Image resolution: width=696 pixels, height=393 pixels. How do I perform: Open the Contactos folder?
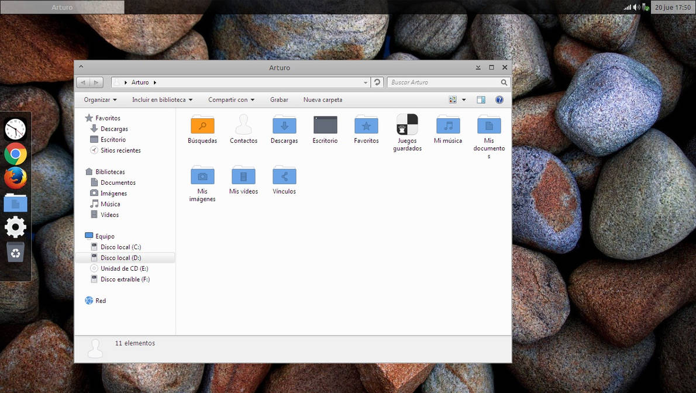tap(243, 125)
